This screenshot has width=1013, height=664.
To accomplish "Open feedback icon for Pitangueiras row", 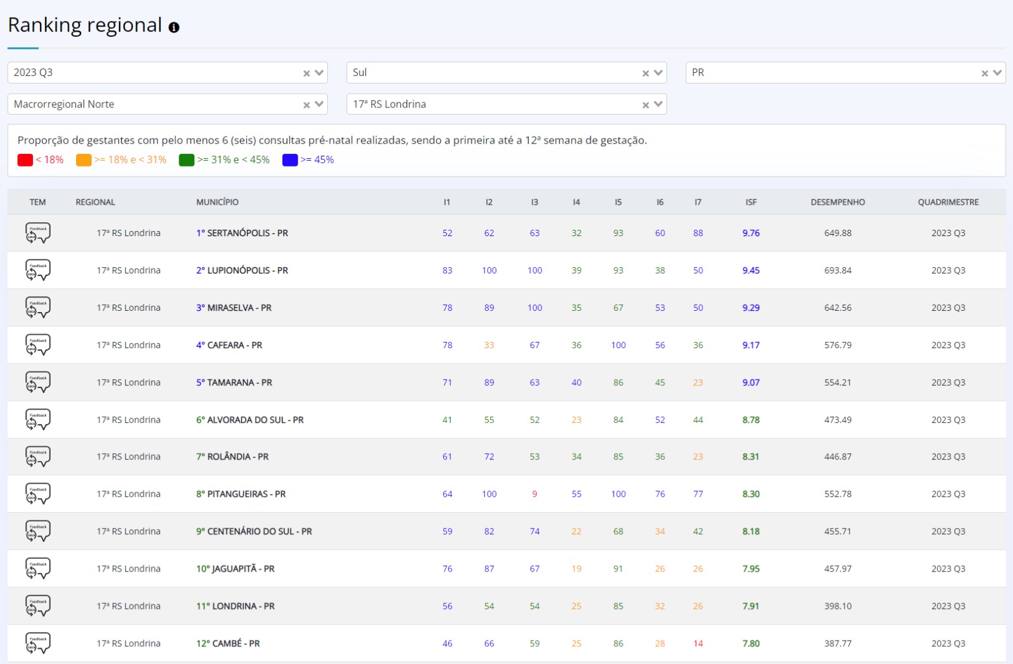I will pos(38,494).
